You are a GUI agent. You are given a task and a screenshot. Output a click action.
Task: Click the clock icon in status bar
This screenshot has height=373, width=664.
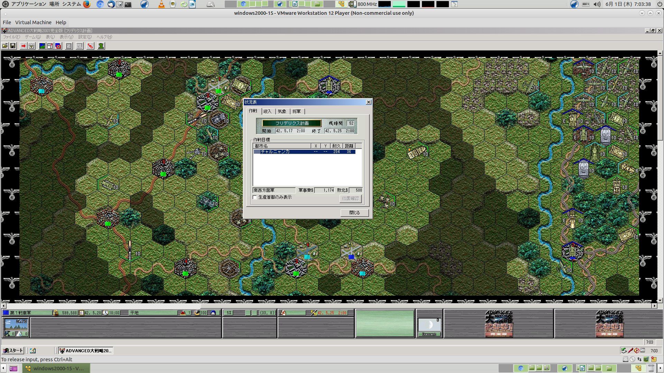(106, 313)
